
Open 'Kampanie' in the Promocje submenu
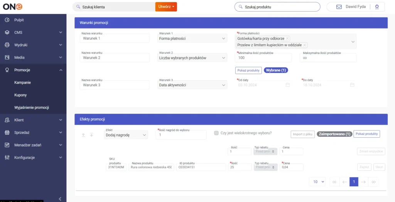[x=23, y=82]
